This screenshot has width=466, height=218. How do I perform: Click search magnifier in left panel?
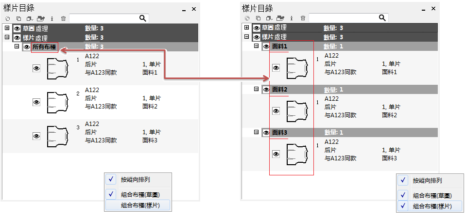(x=143, y=18)
